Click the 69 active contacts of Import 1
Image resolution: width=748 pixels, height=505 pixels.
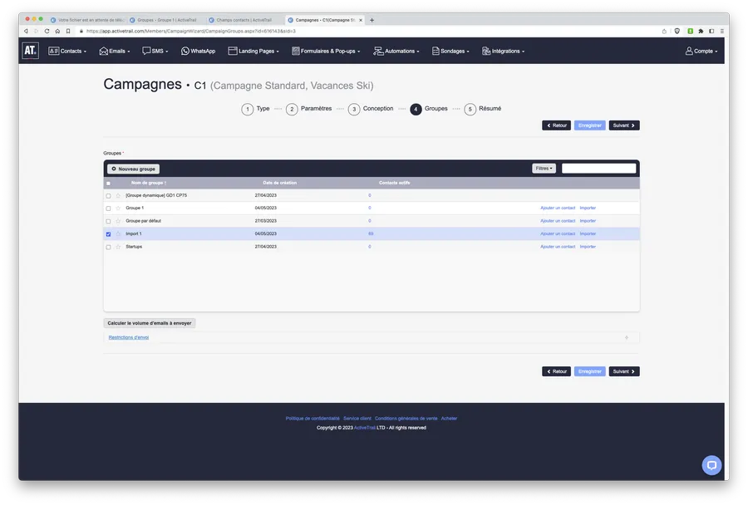pyautogui.click(x=371, y=233)
